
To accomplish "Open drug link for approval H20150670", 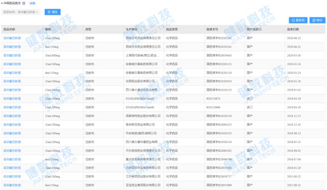I will point(12,99).
